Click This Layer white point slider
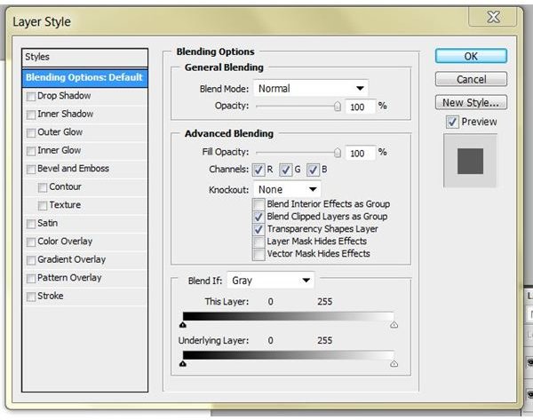533x420 pixels. click(394, 325)
